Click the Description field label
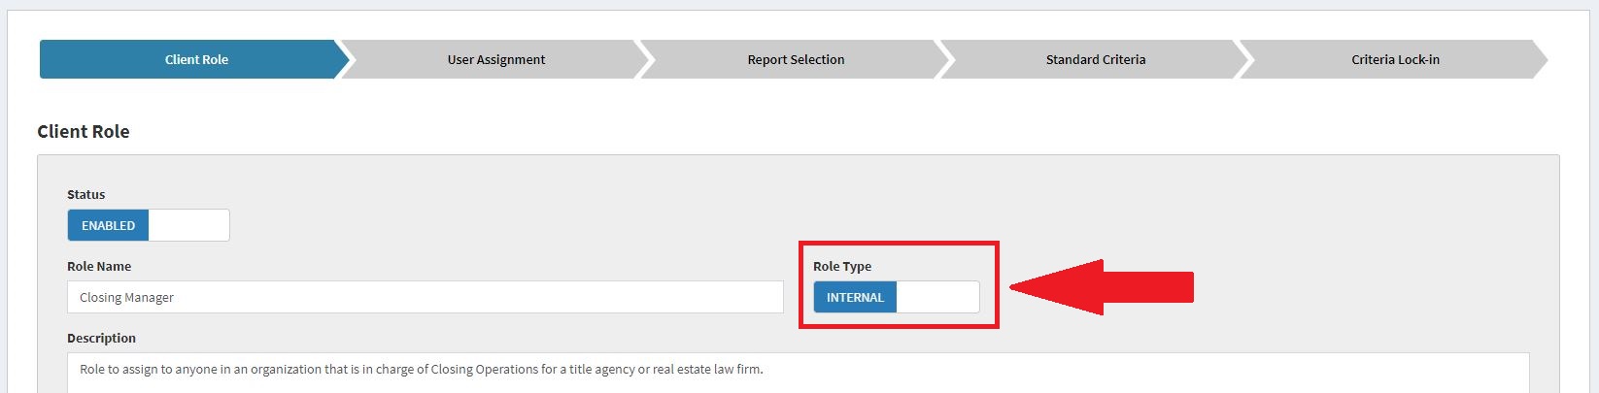Screen dimensions: 1599x393 tap(101, 338)
